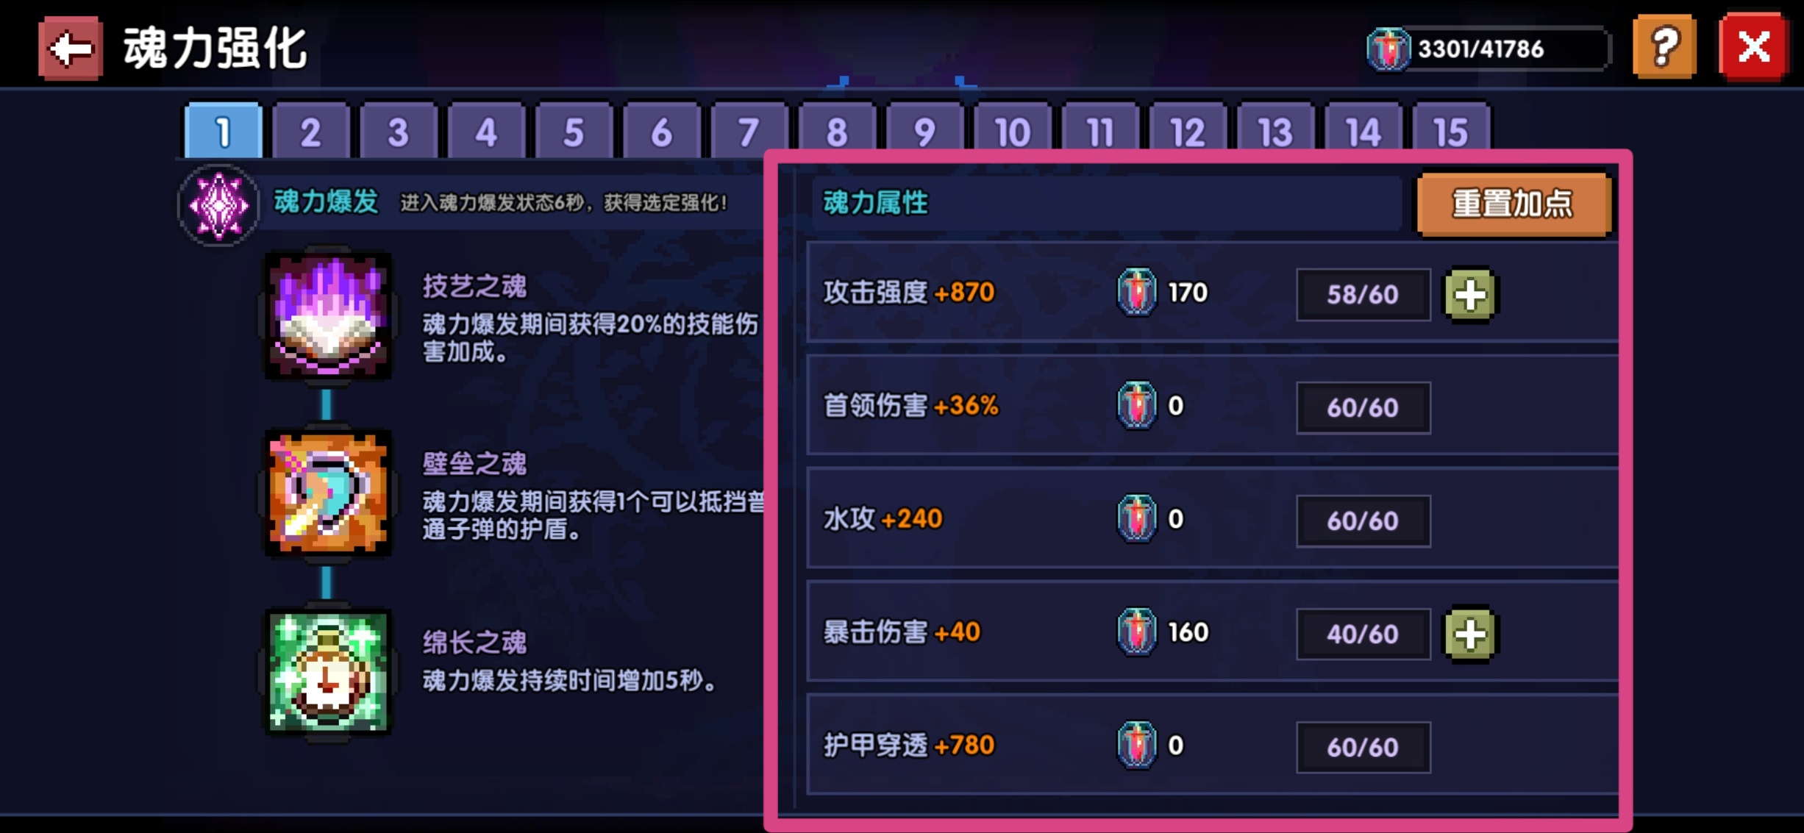This screenshot has height=833, width=1804.
Task: Open tab 15
Action: tap(1451, 131)
